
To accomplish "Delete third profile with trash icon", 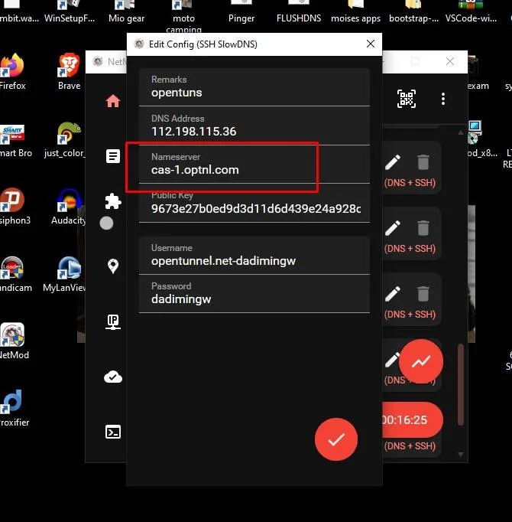I will click(x=423, y=294).
